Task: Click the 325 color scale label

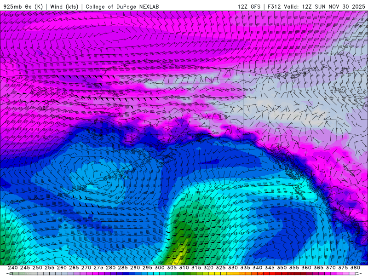Action: click(221, 268)
